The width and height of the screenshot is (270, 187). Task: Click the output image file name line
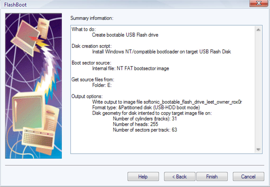(x=167, y=102)
